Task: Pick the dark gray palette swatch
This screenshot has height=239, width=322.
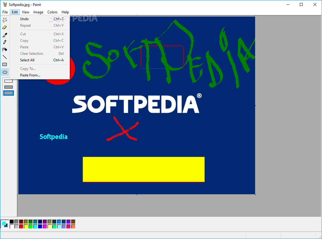Action: pos(17,222)
